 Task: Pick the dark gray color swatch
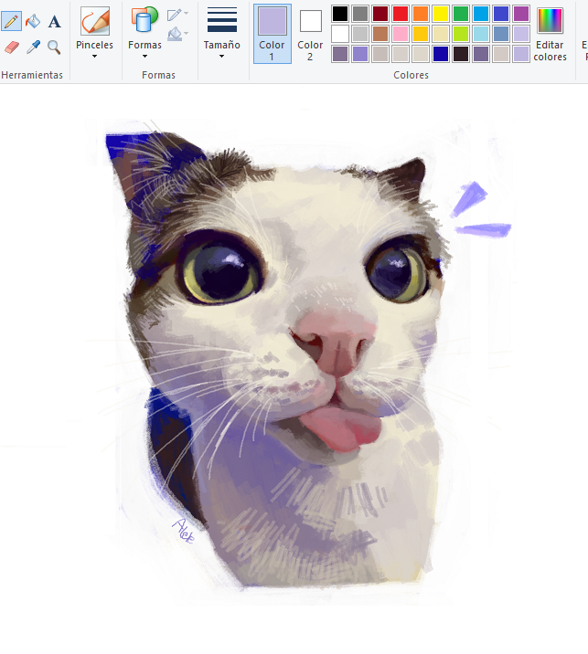[360, 14]
